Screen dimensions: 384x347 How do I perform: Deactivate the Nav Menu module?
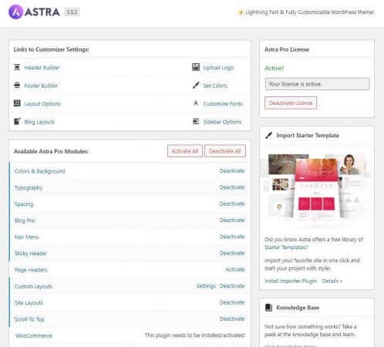[x=232, y=237]
